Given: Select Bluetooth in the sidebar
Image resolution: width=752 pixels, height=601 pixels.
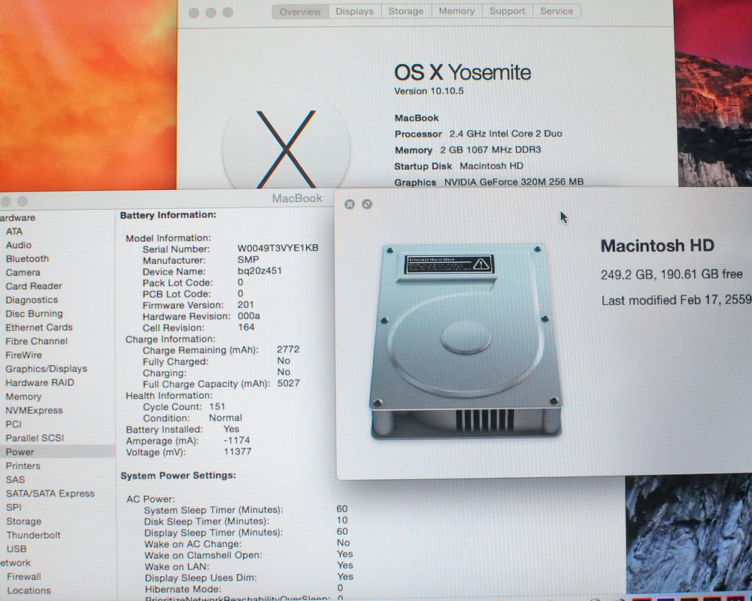Looking at the screenshot, I should coord(27,258).
